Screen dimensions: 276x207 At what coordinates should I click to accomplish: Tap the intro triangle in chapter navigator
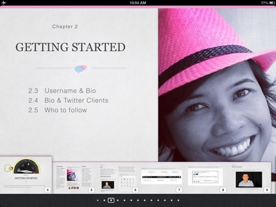[98, 200]
